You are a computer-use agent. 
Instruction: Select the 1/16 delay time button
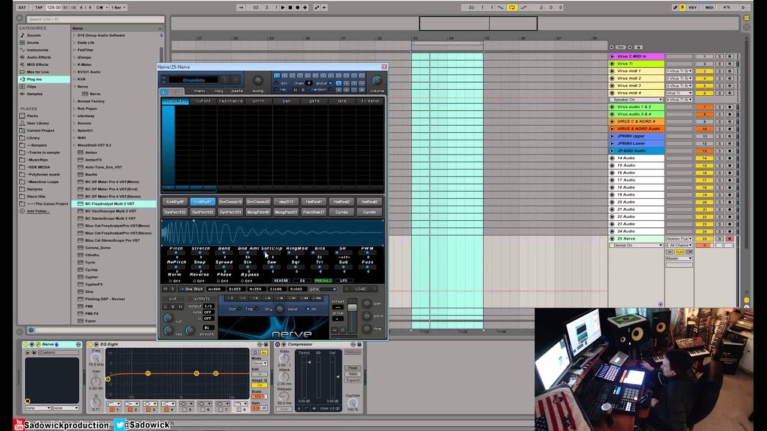(x=268, y=298)
